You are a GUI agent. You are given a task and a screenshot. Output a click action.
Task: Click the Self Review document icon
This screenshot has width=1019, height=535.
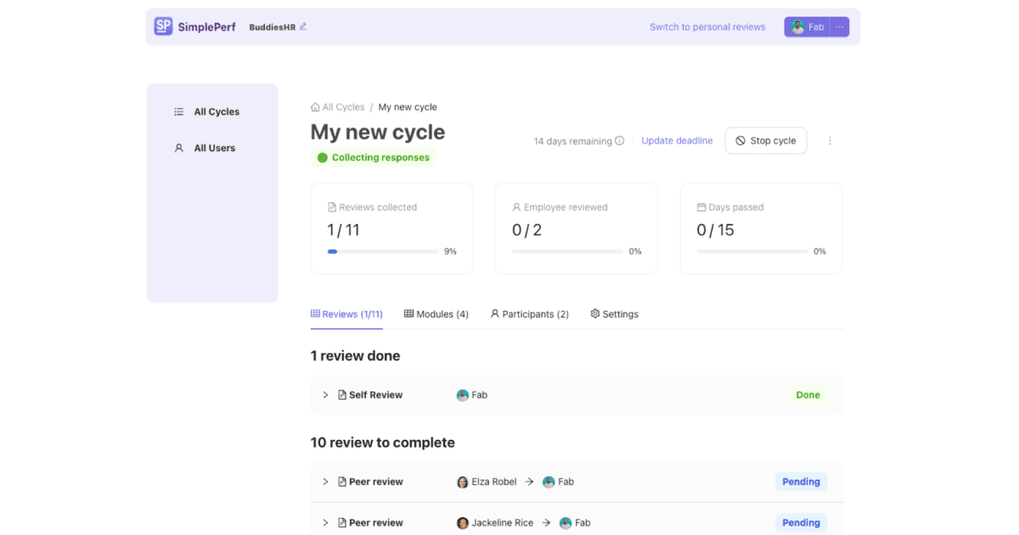point(342,395)
